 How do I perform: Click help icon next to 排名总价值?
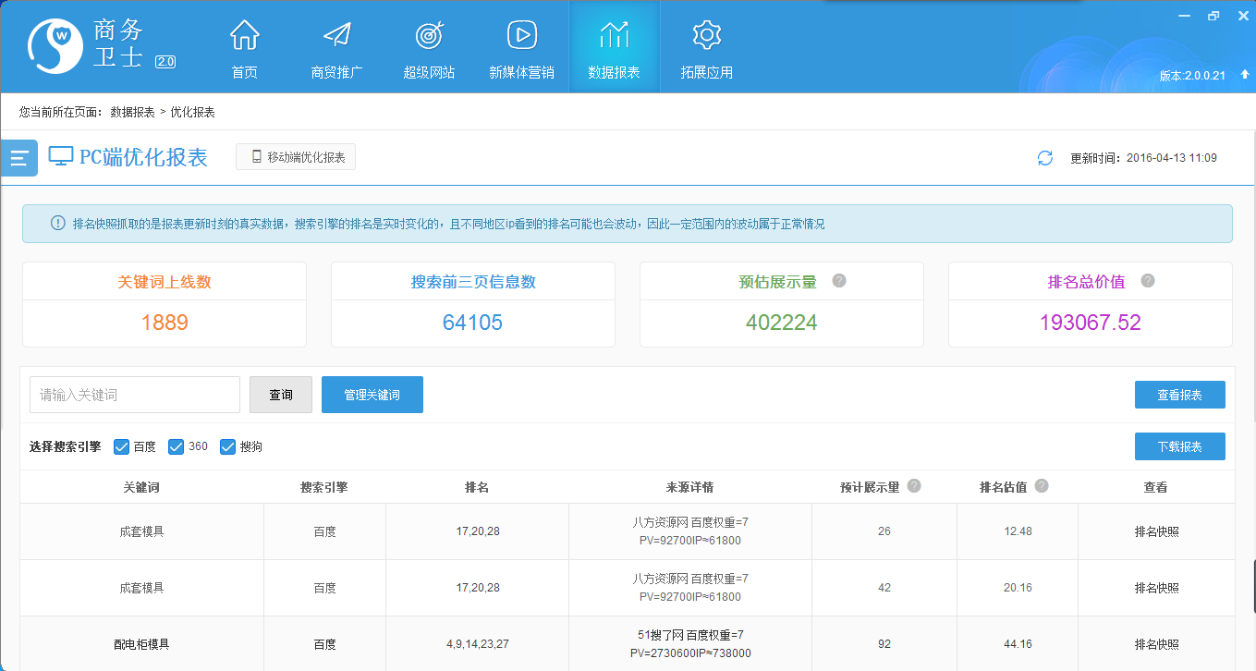click(1148, 281)
